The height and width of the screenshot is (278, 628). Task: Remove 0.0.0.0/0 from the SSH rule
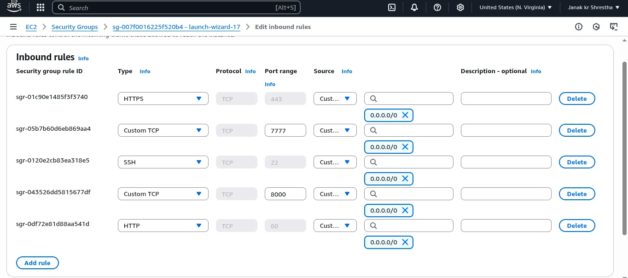pyautogui.click(x=405, y=179)
